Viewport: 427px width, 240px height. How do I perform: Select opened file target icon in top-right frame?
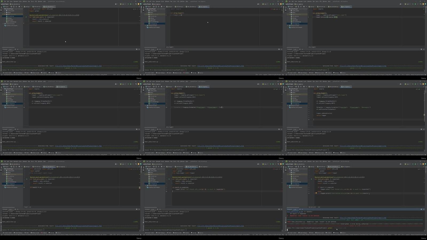[x=296, y=7]
